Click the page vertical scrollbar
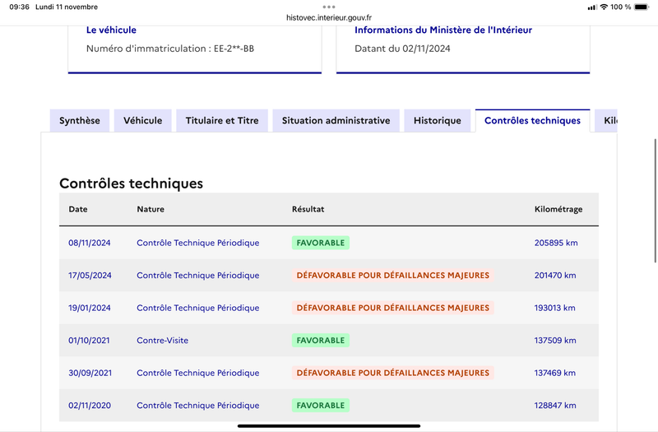 point(655,201)
